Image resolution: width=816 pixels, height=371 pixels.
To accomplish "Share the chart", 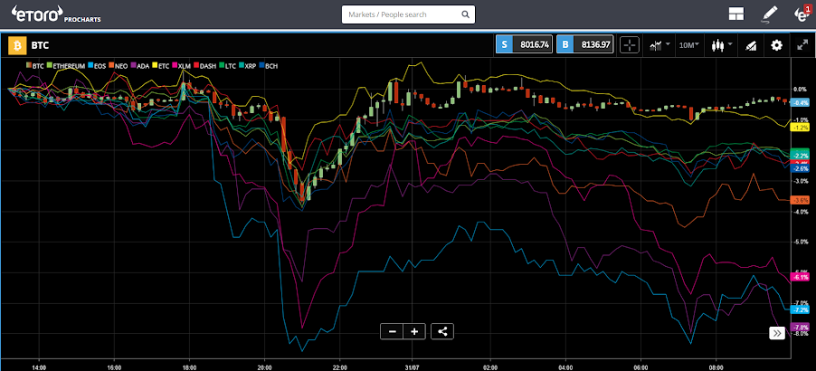I will [442, 331].
